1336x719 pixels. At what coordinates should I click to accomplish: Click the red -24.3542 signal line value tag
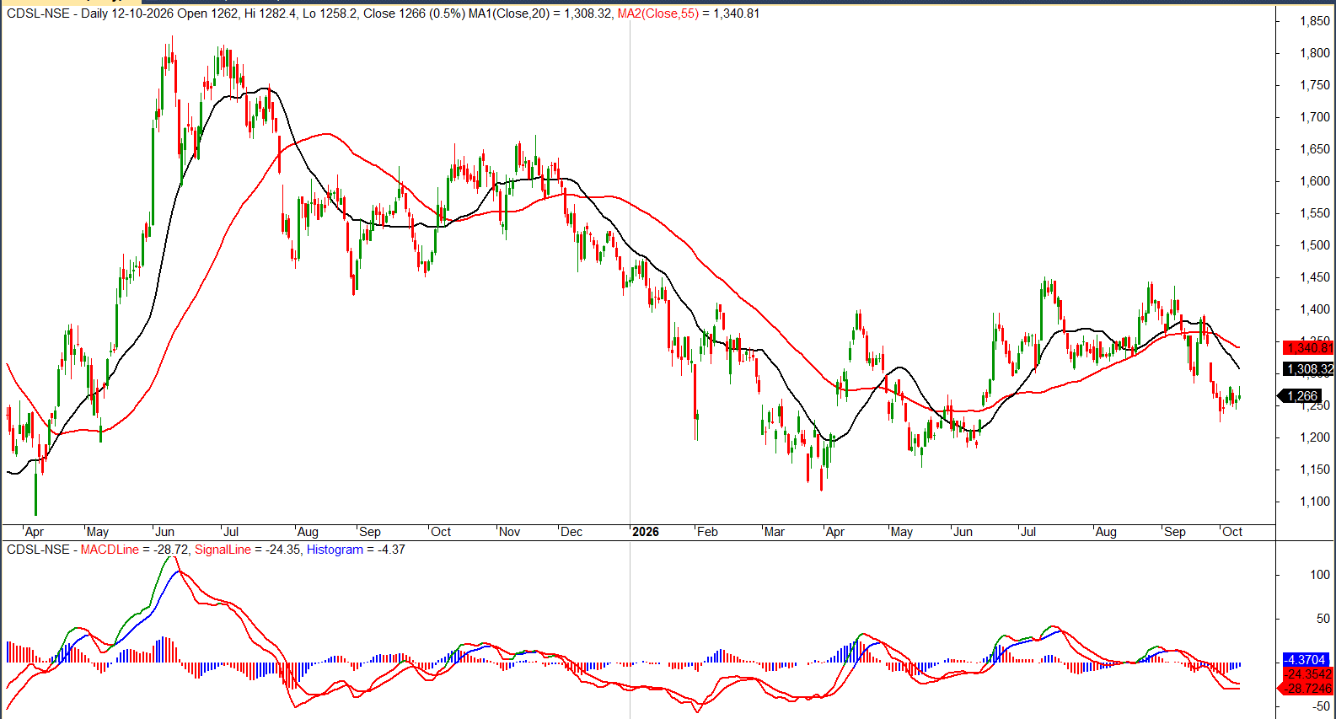tap(1308, 674)
